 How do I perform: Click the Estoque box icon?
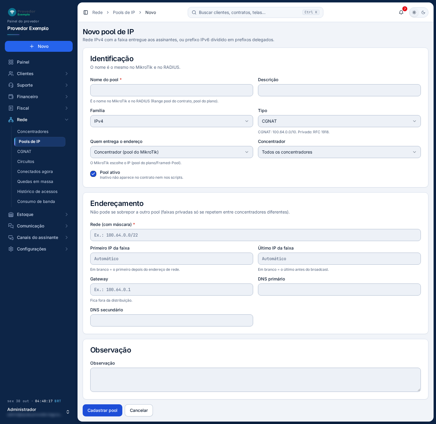click(x=11, y=214)
